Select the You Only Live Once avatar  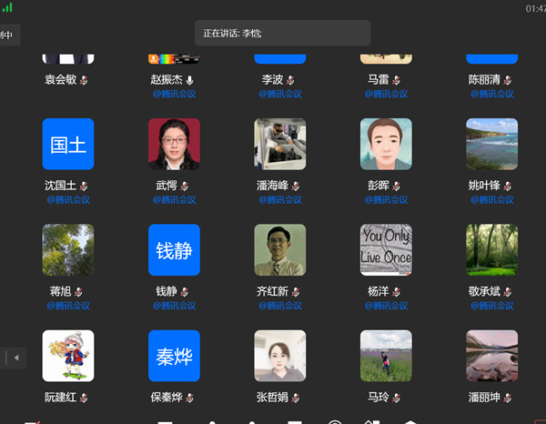point(386,249)
